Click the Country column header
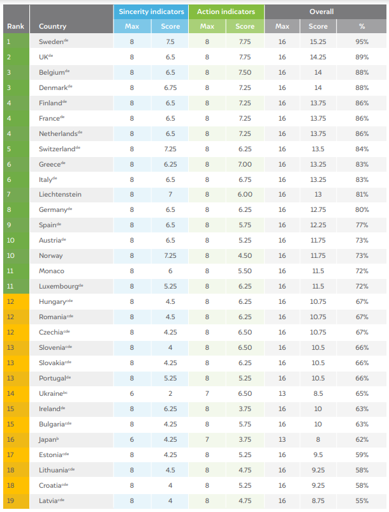The height and width of the screenshot is (512, 389). [x=52, y=27]
